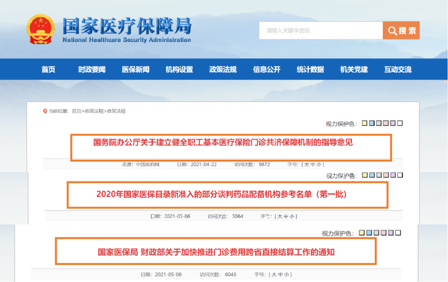
Task: Set font size 大 in the 3064 visits row
Action: 280,216
